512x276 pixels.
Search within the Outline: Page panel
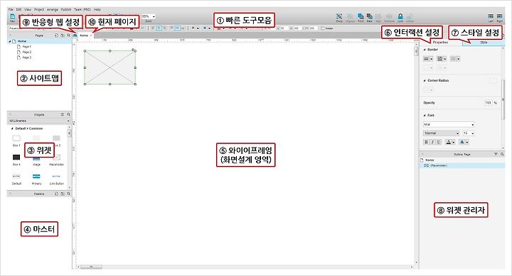click(502, 154)
